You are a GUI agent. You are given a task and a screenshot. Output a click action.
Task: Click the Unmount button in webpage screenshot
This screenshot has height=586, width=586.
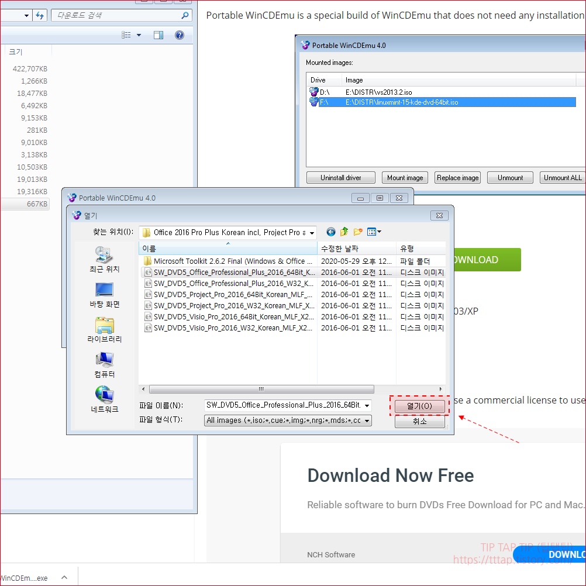pyautogui.click(x=510, y=178)
